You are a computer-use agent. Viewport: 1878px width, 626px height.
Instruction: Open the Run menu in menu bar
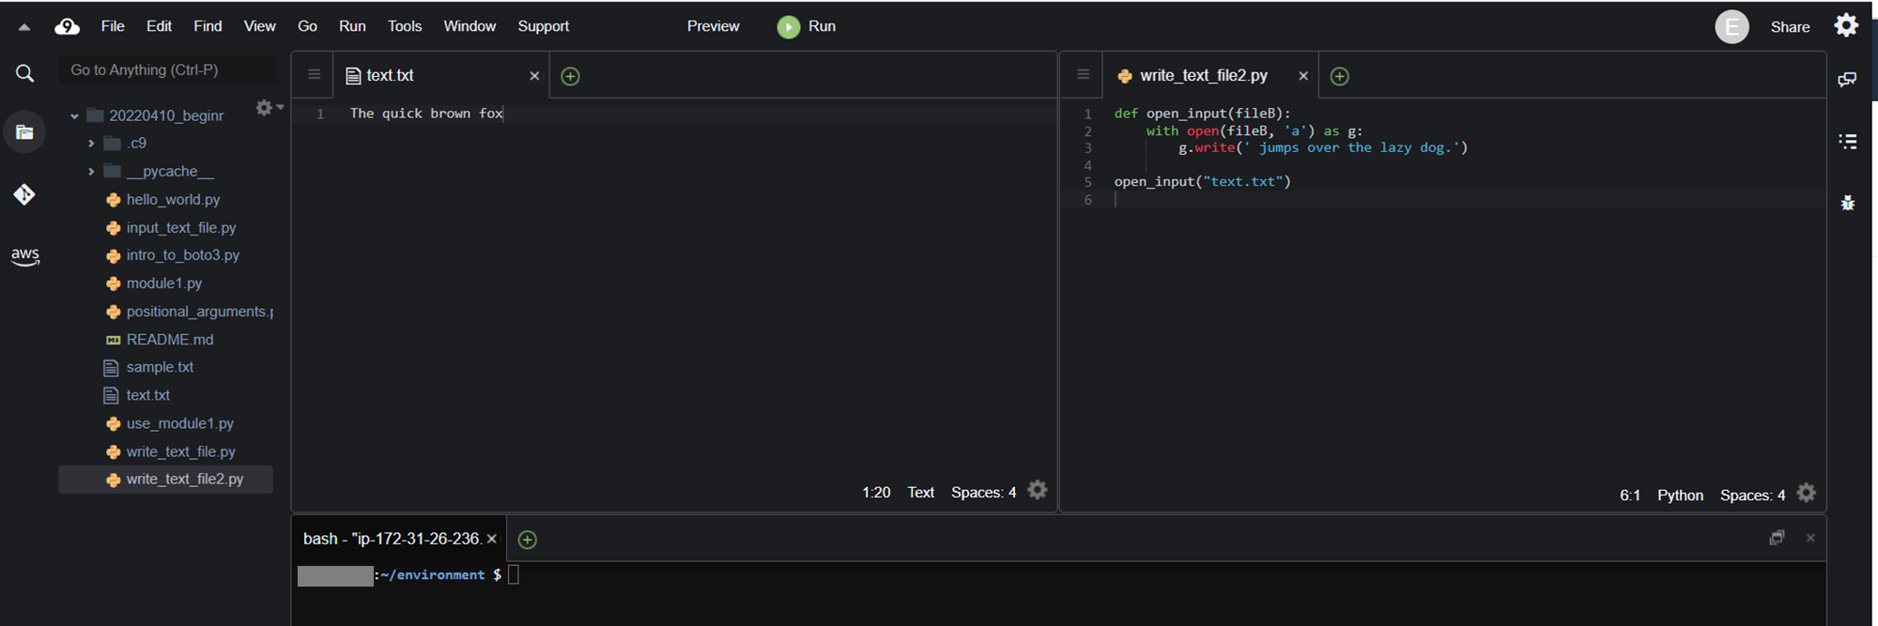(x=352, y=26)
